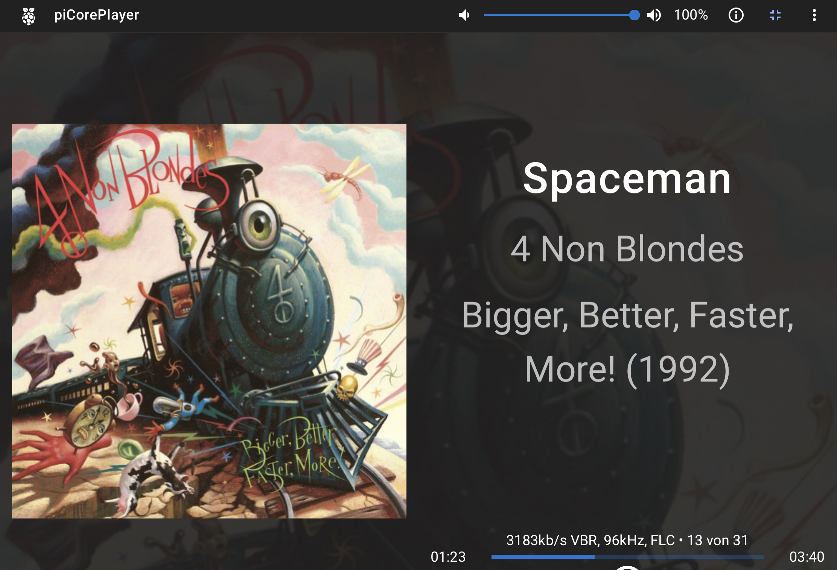
Task: Click the Bigger, Better, Faster, More! album cover
Action: 209,321
